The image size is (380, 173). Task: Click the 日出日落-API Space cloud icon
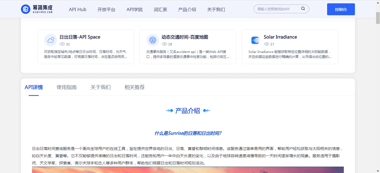tap(50, 40)
